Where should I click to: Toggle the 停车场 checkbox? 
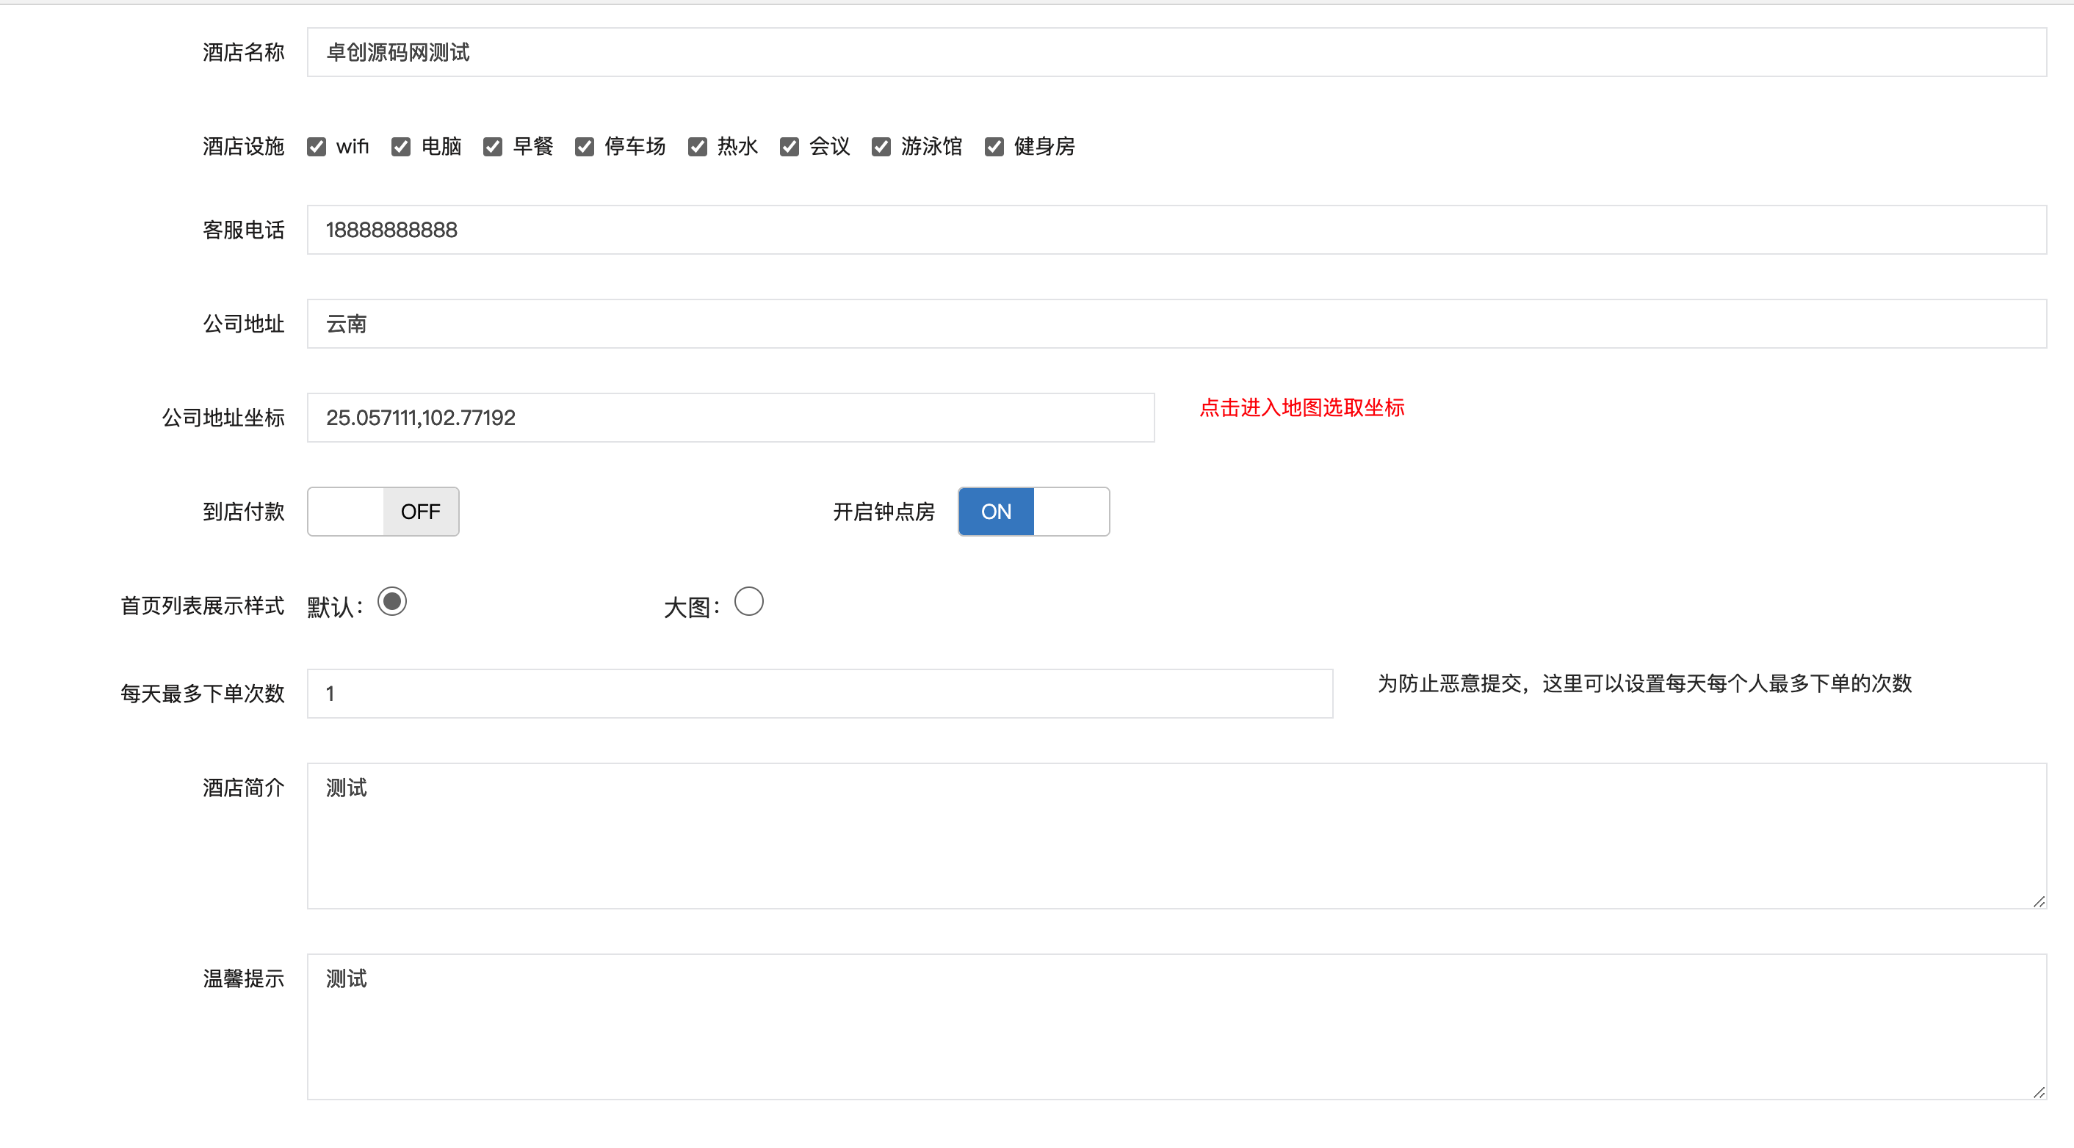[x=585, y=146]
